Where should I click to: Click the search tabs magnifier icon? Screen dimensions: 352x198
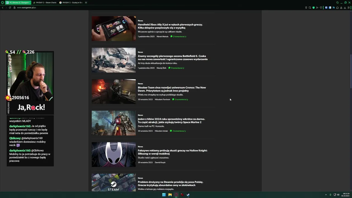[337, 2]
